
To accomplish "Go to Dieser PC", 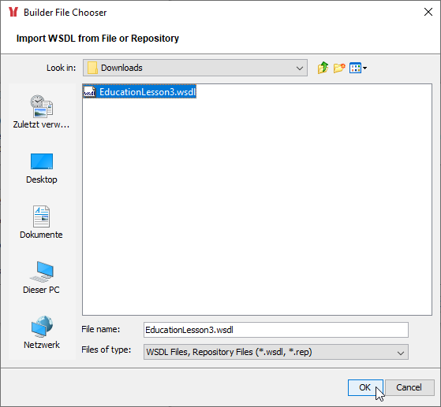I will pyautogui.click(x=41, y=278).
